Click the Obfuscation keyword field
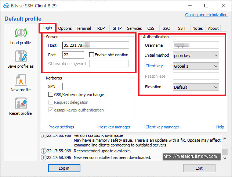This screenshot has width=232, height=177. 109,64
